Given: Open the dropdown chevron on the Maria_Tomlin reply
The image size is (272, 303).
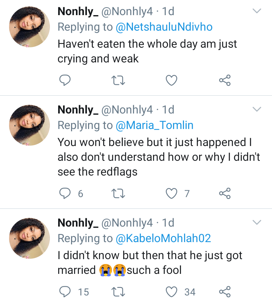Looking at the screenshot, I should pyautogui.click(x=257, y=110).
